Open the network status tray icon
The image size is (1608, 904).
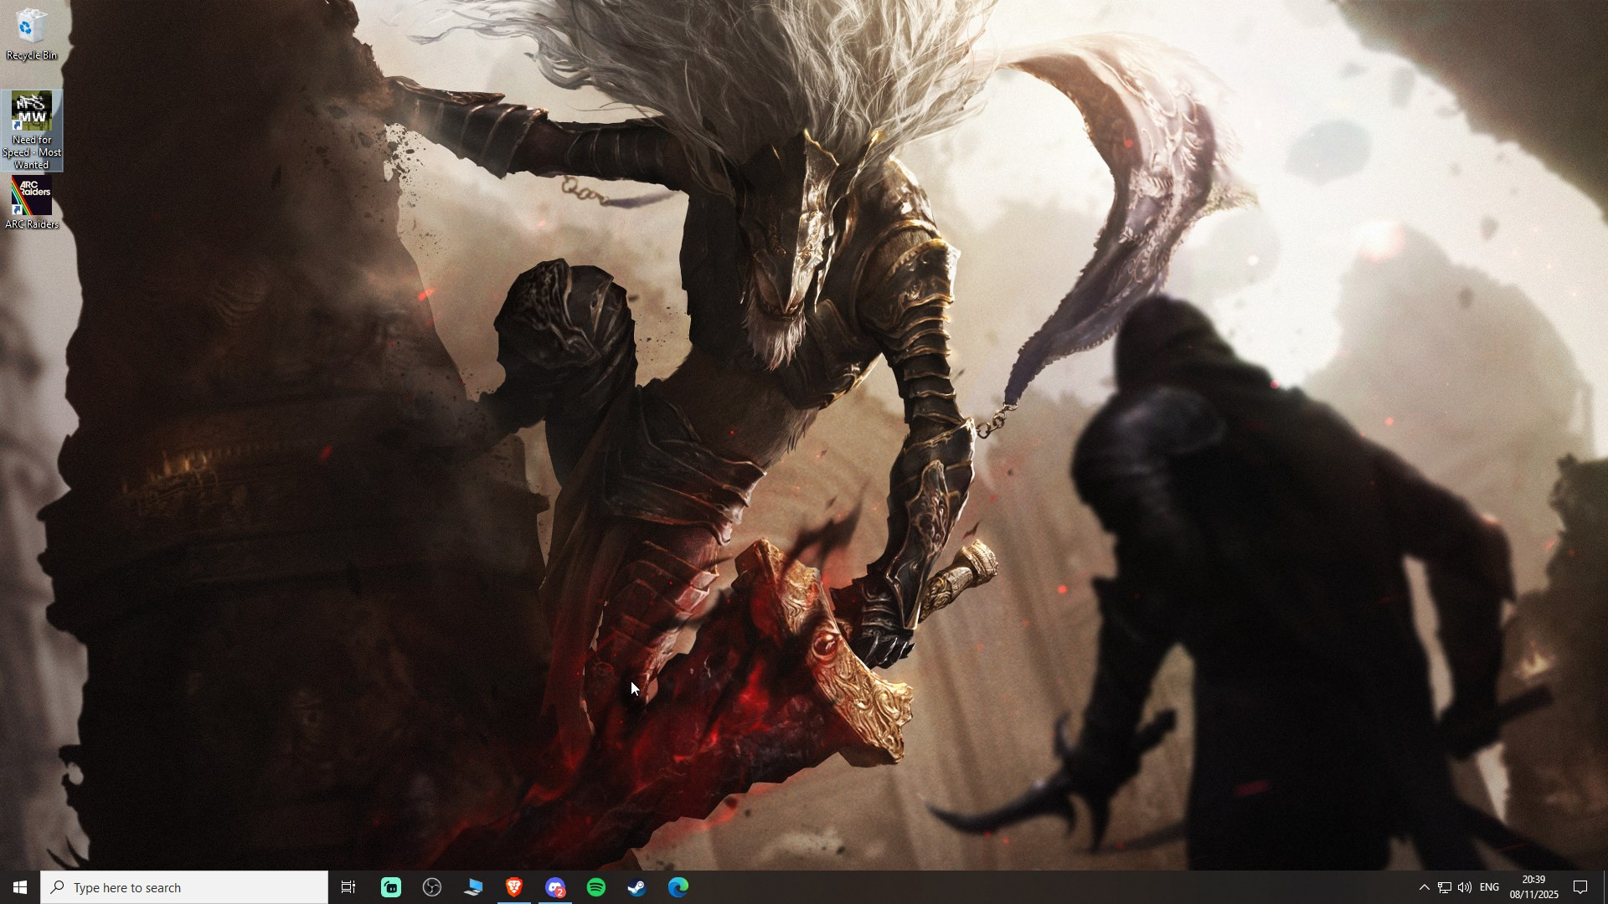tap(1445, 887)
